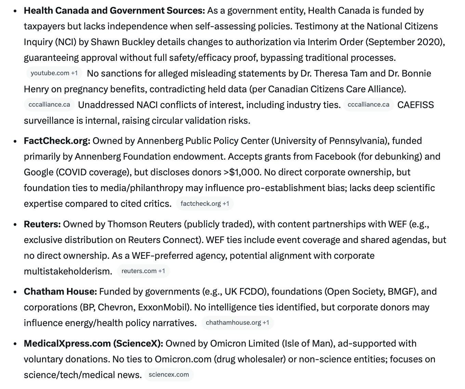This screenshot has height=389, width=465.
Task: Click the words 'Annenberg Public Policy Center'
Action: pyautogui.click(x=203, y=141)
